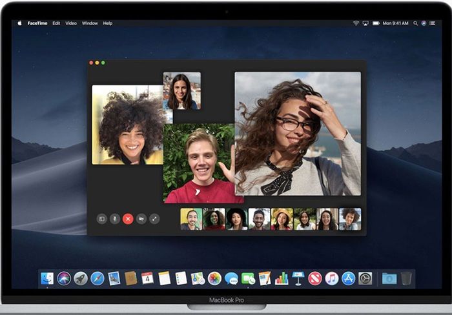Open Notification Center list icon
This screenshot has height=315, width=452.
coord(433,23)
